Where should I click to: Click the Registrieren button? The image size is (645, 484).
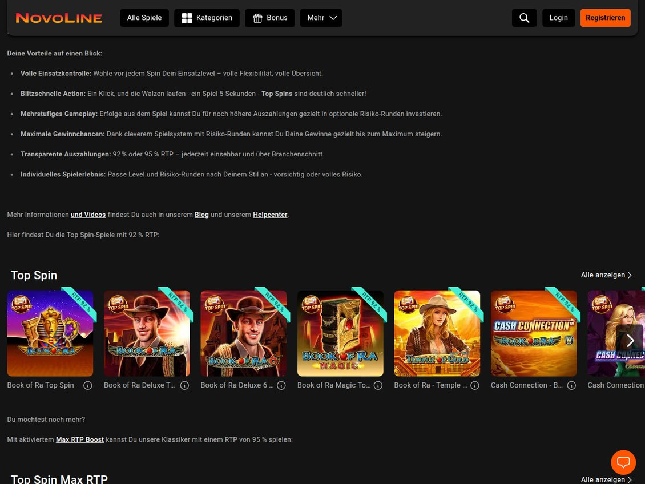click(x=606, y=18)
